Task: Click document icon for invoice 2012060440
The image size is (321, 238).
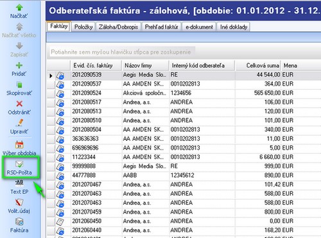Action: [x=60, y=231]
